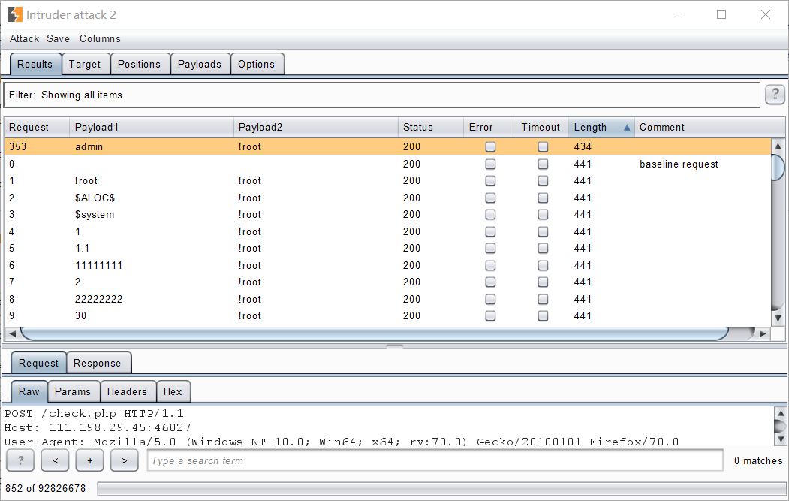Click horizontal scrollbar right arrow
The width and height of the screenshot is (789, 501).
(x=763, y=333)
